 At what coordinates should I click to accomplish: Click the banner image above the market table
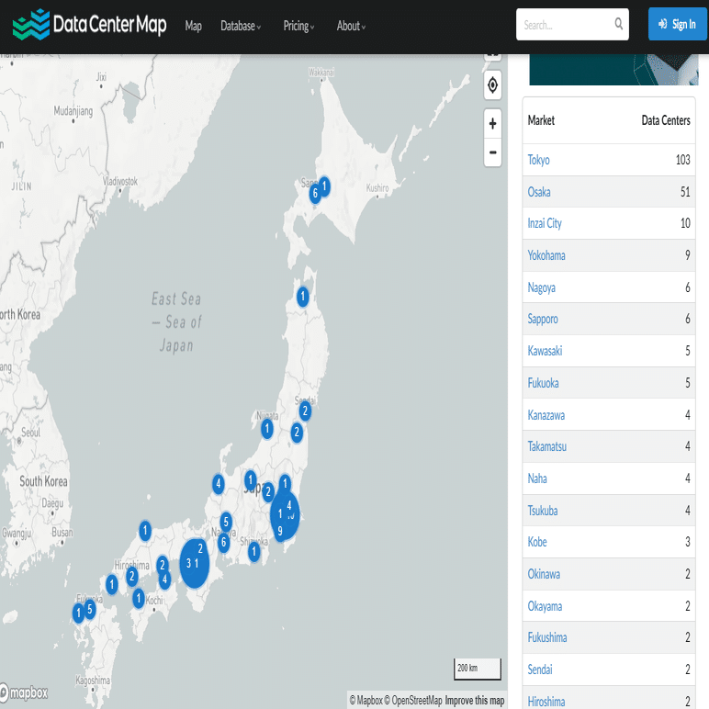point(613,70)
